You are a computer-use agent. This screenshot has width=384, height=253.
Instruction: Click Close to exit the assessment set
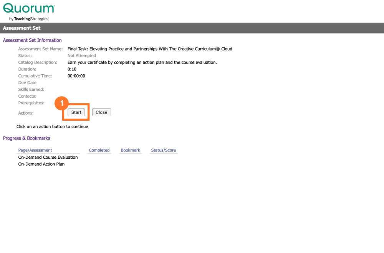[x=101, y=112]
